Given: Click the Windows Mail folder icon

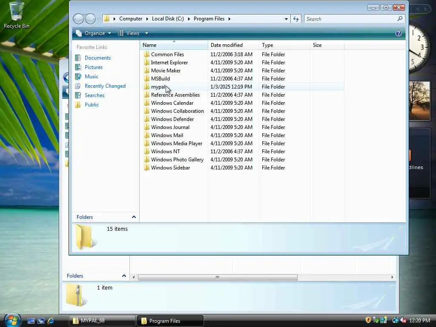Looking at the screenshot, I should pyautogui.click(x=146, y=135).
